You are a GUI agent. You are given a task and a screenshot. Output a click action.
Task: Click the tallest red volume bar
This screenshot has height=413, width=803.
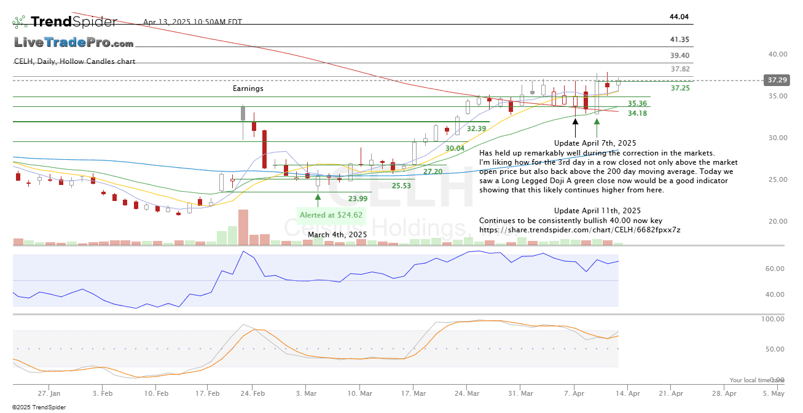click(x=243, y=227)
